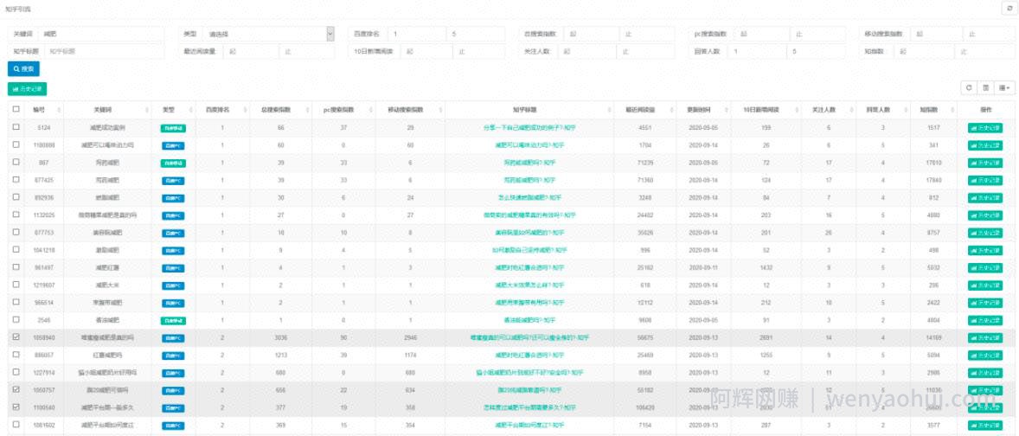Open history record for row 877425

(x=985, y=180)
